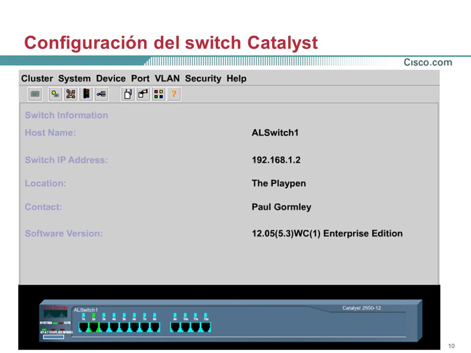The height and width of the screenshot is (353, 471).
Task: Click the location value The Playpen
Action: coord(279,183)
